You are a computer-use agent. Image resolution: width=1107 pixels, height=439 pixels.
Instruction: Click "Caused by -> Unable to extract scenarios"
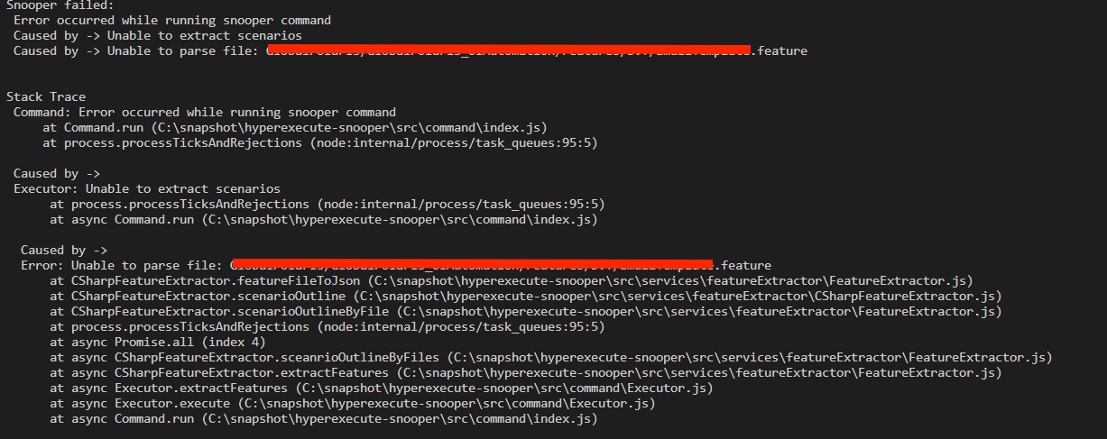pos(158,35)
